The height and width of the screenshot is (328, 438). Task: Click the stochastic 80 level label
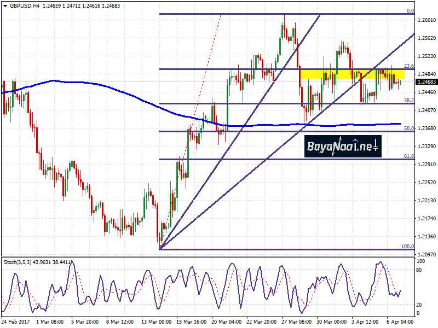click(419, 270)
